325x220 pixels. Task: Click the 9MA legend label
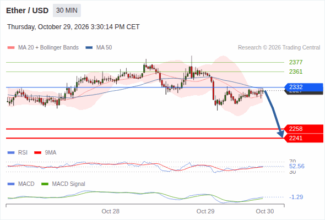(x=51, y=153)
